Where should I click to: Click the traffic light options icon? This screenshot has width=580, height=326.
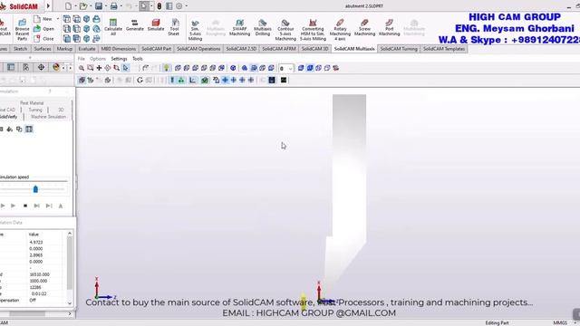pos(159,6)
